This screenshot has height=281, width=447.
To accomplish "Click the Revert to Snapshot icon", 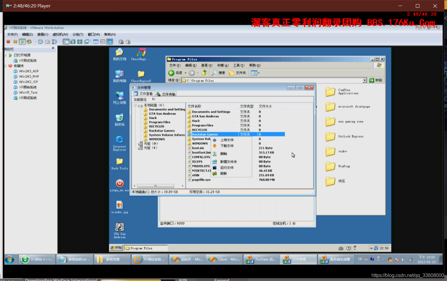I will tap(48, 42).
